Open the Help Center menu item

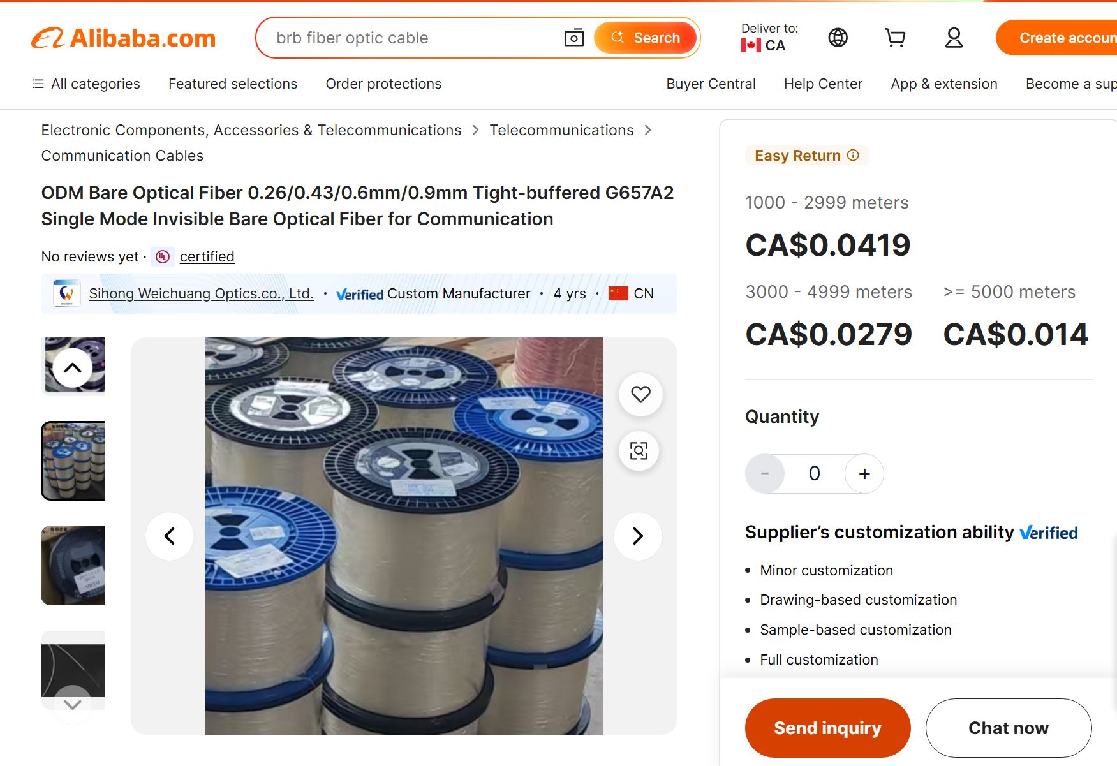[823, 84]
